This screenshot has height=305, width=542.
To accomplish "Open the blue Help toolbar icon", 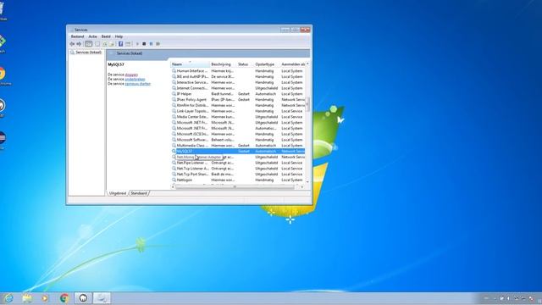I will (120, 44).
